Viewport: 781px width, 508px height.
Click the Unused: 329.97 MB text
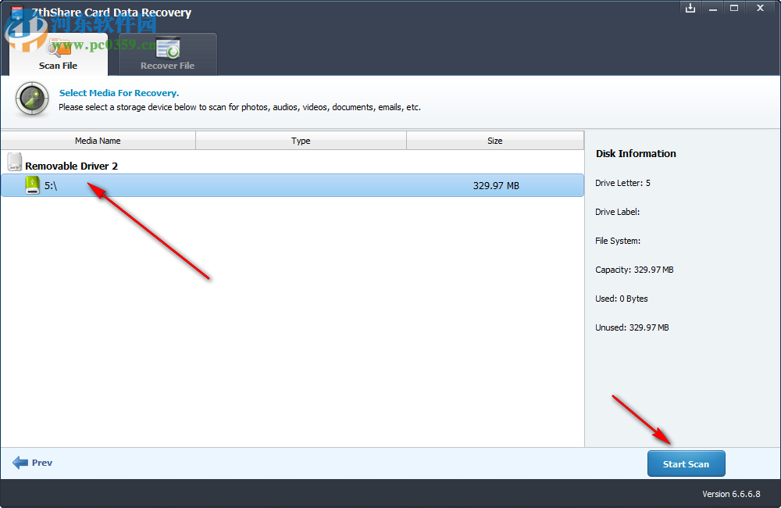632,327
